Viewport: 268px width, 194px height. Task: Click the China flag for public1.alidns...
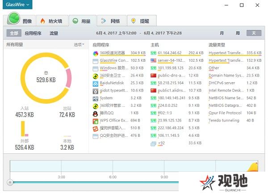point(153,90)
